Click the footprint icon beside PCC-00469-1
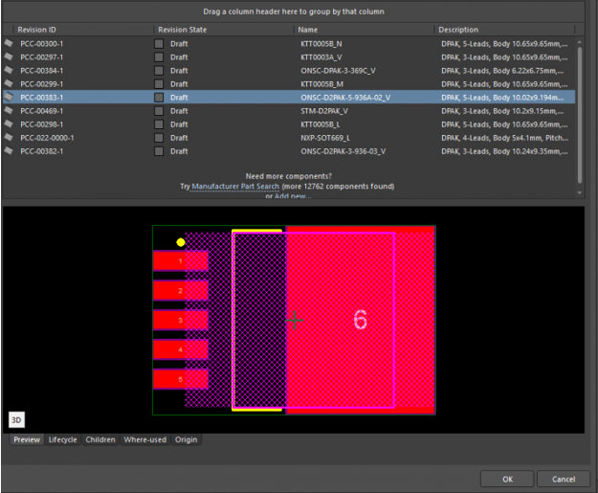The height and width of the screenshot is (493, 598). tap(9, 111)
